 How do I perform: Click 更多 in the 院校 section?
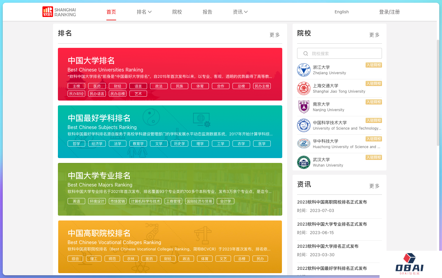pyautogui.click(x=374, y=35)
